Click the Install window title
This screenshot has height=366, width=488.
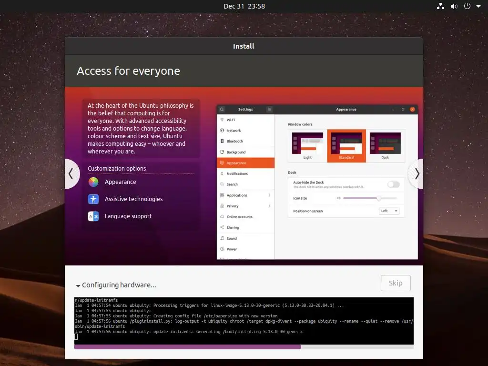pos(244,46)
